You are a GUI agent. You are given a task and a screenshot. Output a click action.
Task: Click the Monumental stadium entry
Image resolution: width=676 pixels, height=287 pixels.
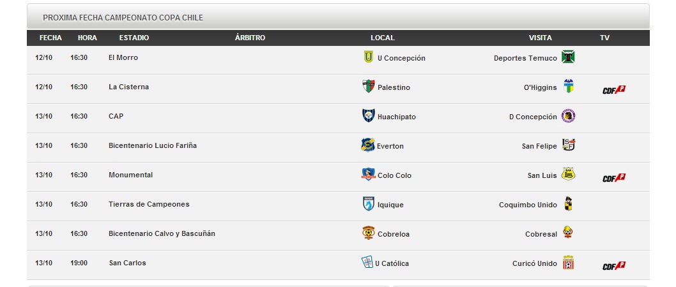point(130,175)
